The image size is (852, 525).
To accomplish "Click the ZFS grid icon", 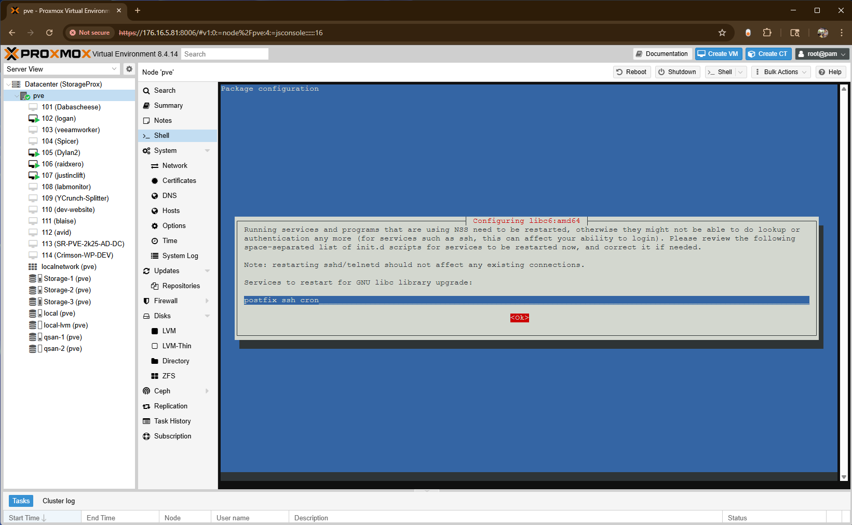I will click(155, 376).
